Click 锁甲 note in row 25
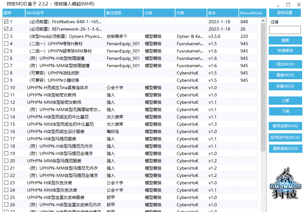The width and height of the screenshot is (305, 212). tap(110, 197)
